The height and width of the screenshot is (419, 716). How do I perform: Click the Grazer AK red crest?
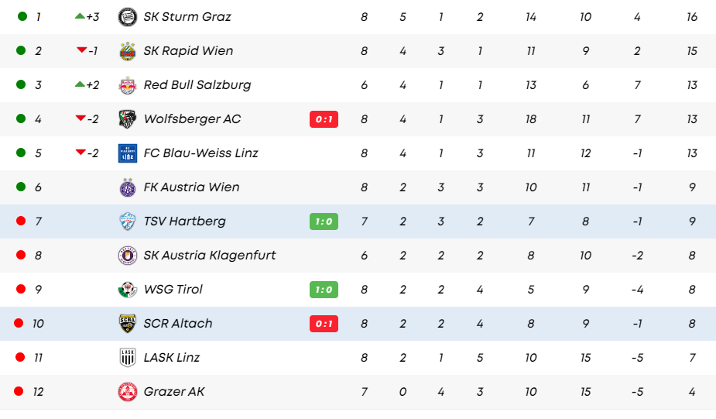click(x=128, y=392)
